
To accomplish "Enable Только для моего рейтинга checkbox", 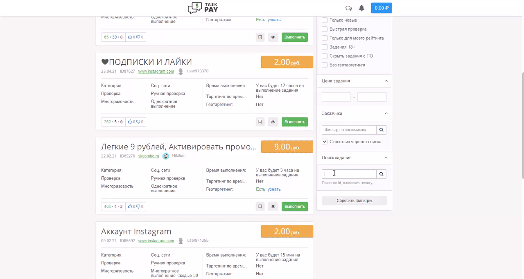I will (x=325, y=38).
